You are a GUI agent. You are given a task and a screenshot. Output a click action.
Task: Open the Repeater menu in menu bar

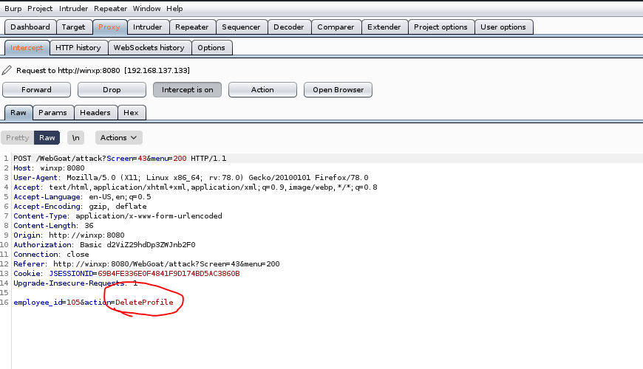[110, 9]
